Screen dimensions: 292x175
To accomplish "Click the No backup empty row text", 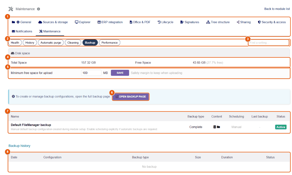I will pyautogui.click(x=149, y=167).
